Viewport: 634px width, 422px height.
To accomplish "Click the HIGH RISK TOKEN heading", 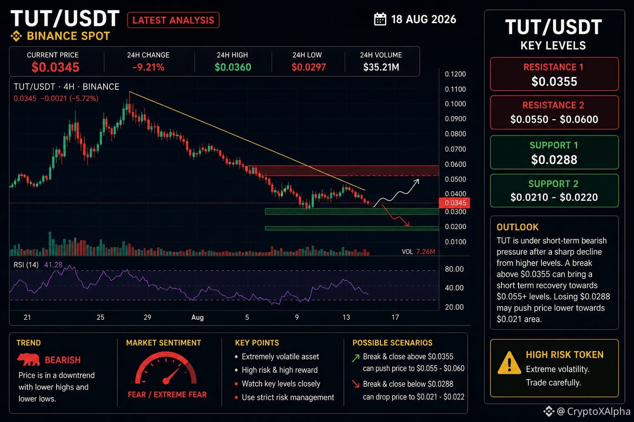I will coord(565,355).
